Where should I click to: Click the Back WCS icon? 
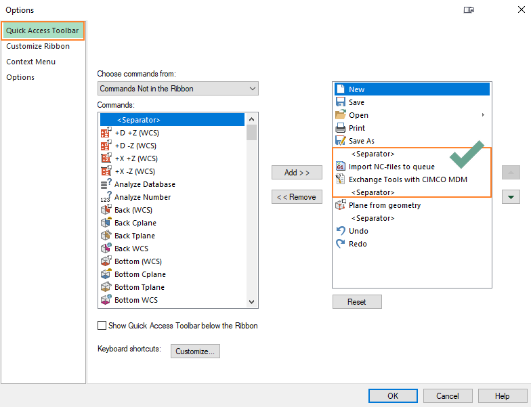(106, 248)
